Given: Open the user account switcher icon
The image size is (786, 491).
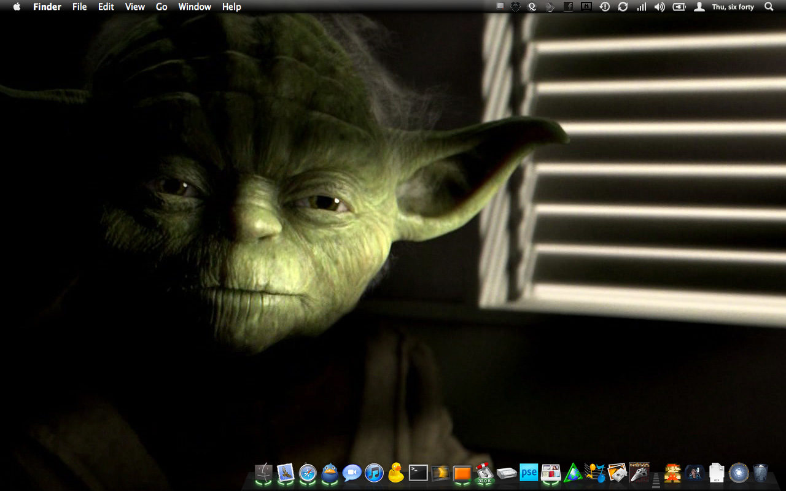Looking at the screenshot, I should (x=699, y=7).
